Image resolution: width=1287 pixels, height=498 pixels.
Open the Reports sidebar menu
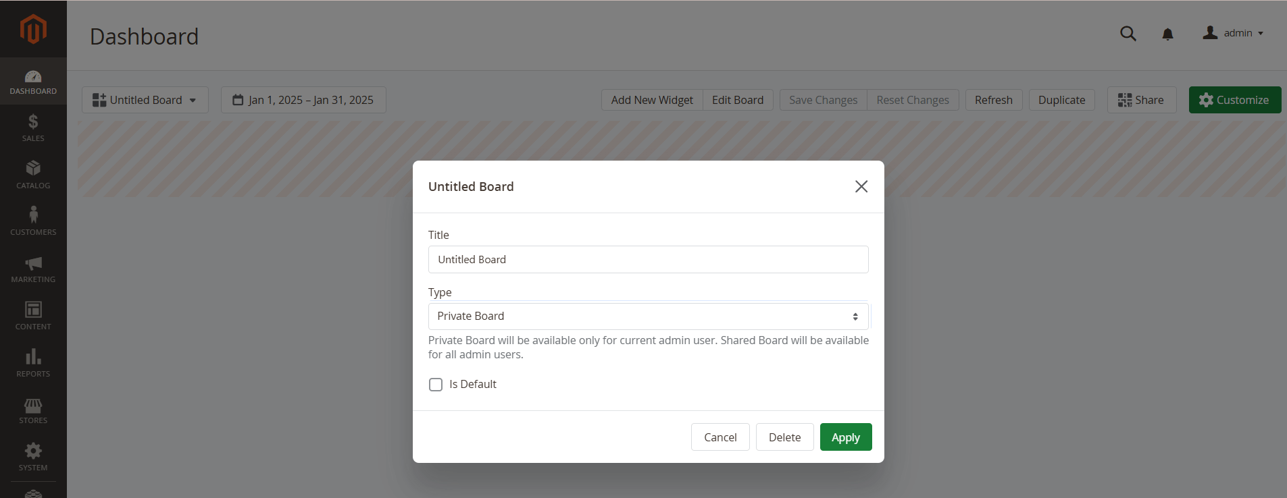tap(33, 364)
